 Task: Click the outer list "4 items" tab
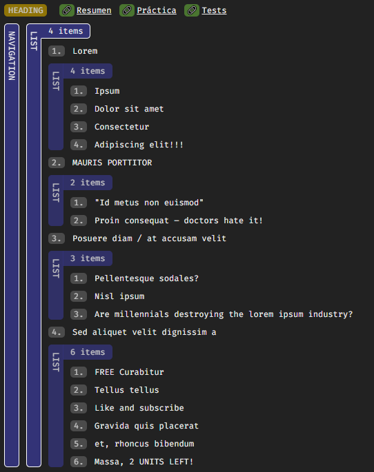66,31
